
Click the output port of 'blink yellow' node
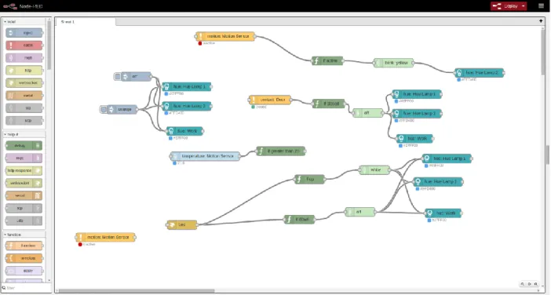413,63
